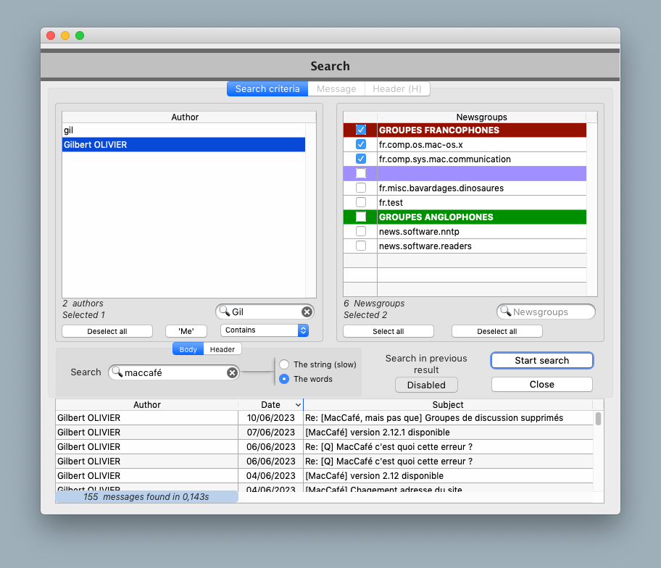Screen dimensions: 661x568
Task: Enable the news.software.nntp checkbox
Action: (361, 231)
